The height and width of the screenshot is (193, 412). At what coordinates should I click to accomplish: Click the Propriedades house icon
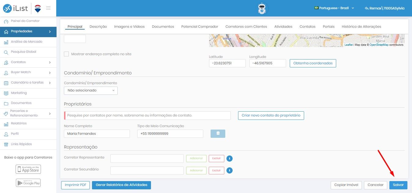[6, 31]
